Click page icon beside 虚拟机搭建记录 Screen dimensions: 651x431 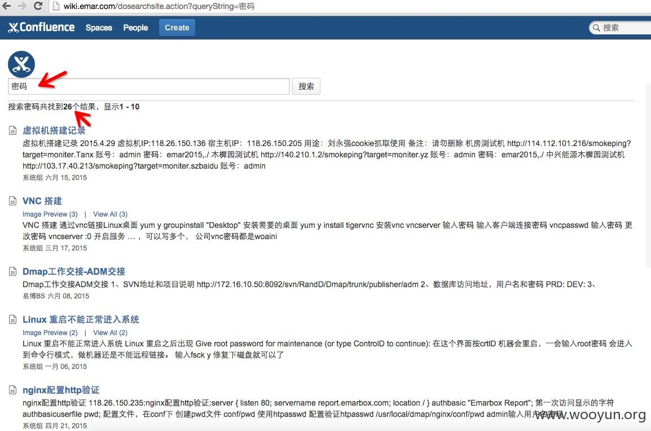tap(13, 130)
